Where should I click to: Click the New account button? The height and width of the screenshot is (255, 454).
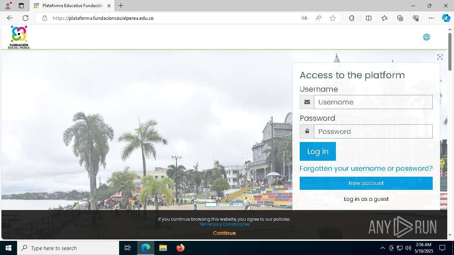366,183
